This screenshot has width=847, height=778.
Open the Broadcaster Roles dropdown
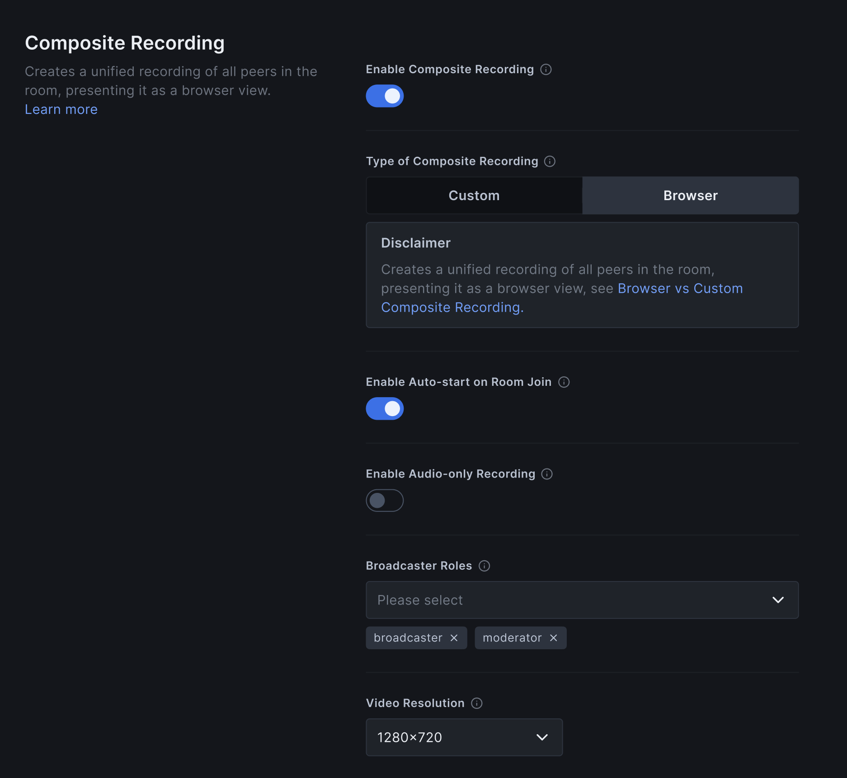point(582,600)
